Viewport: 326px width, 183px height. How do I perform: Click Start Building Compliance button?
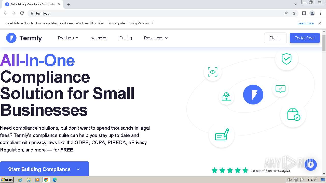[x=44, y=169]
